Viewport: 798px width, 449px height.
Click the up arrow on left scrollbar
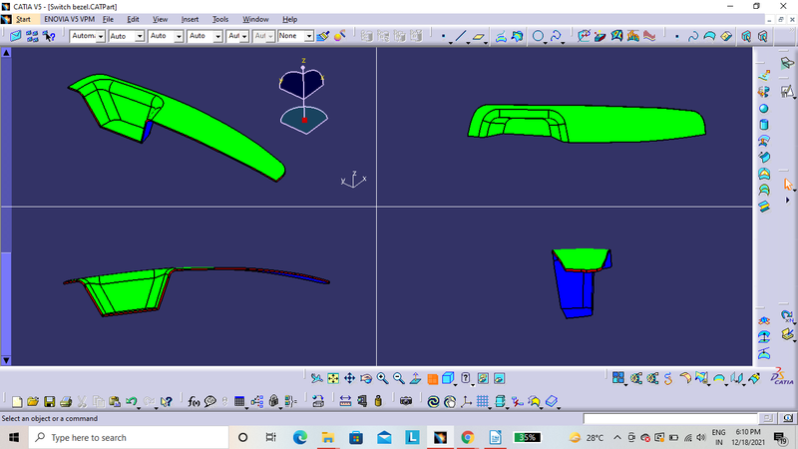[6, 53]
